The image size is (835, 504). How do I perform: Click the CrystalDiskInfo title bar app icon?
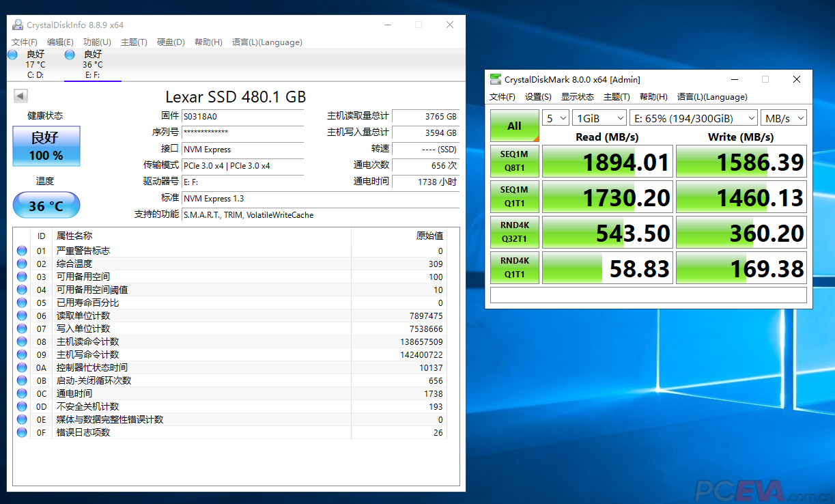pyautogui.click(x=18, y=25)
